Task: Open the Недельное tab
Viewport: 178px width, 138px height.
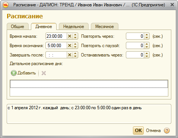Action: pos(74,27)
